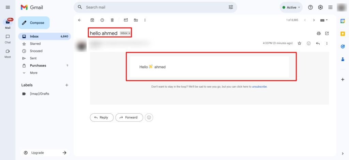Remove the Inbox label from email
Image resolution: width=349 pixels, height=160 pixels.
click(x=130, y=33)
